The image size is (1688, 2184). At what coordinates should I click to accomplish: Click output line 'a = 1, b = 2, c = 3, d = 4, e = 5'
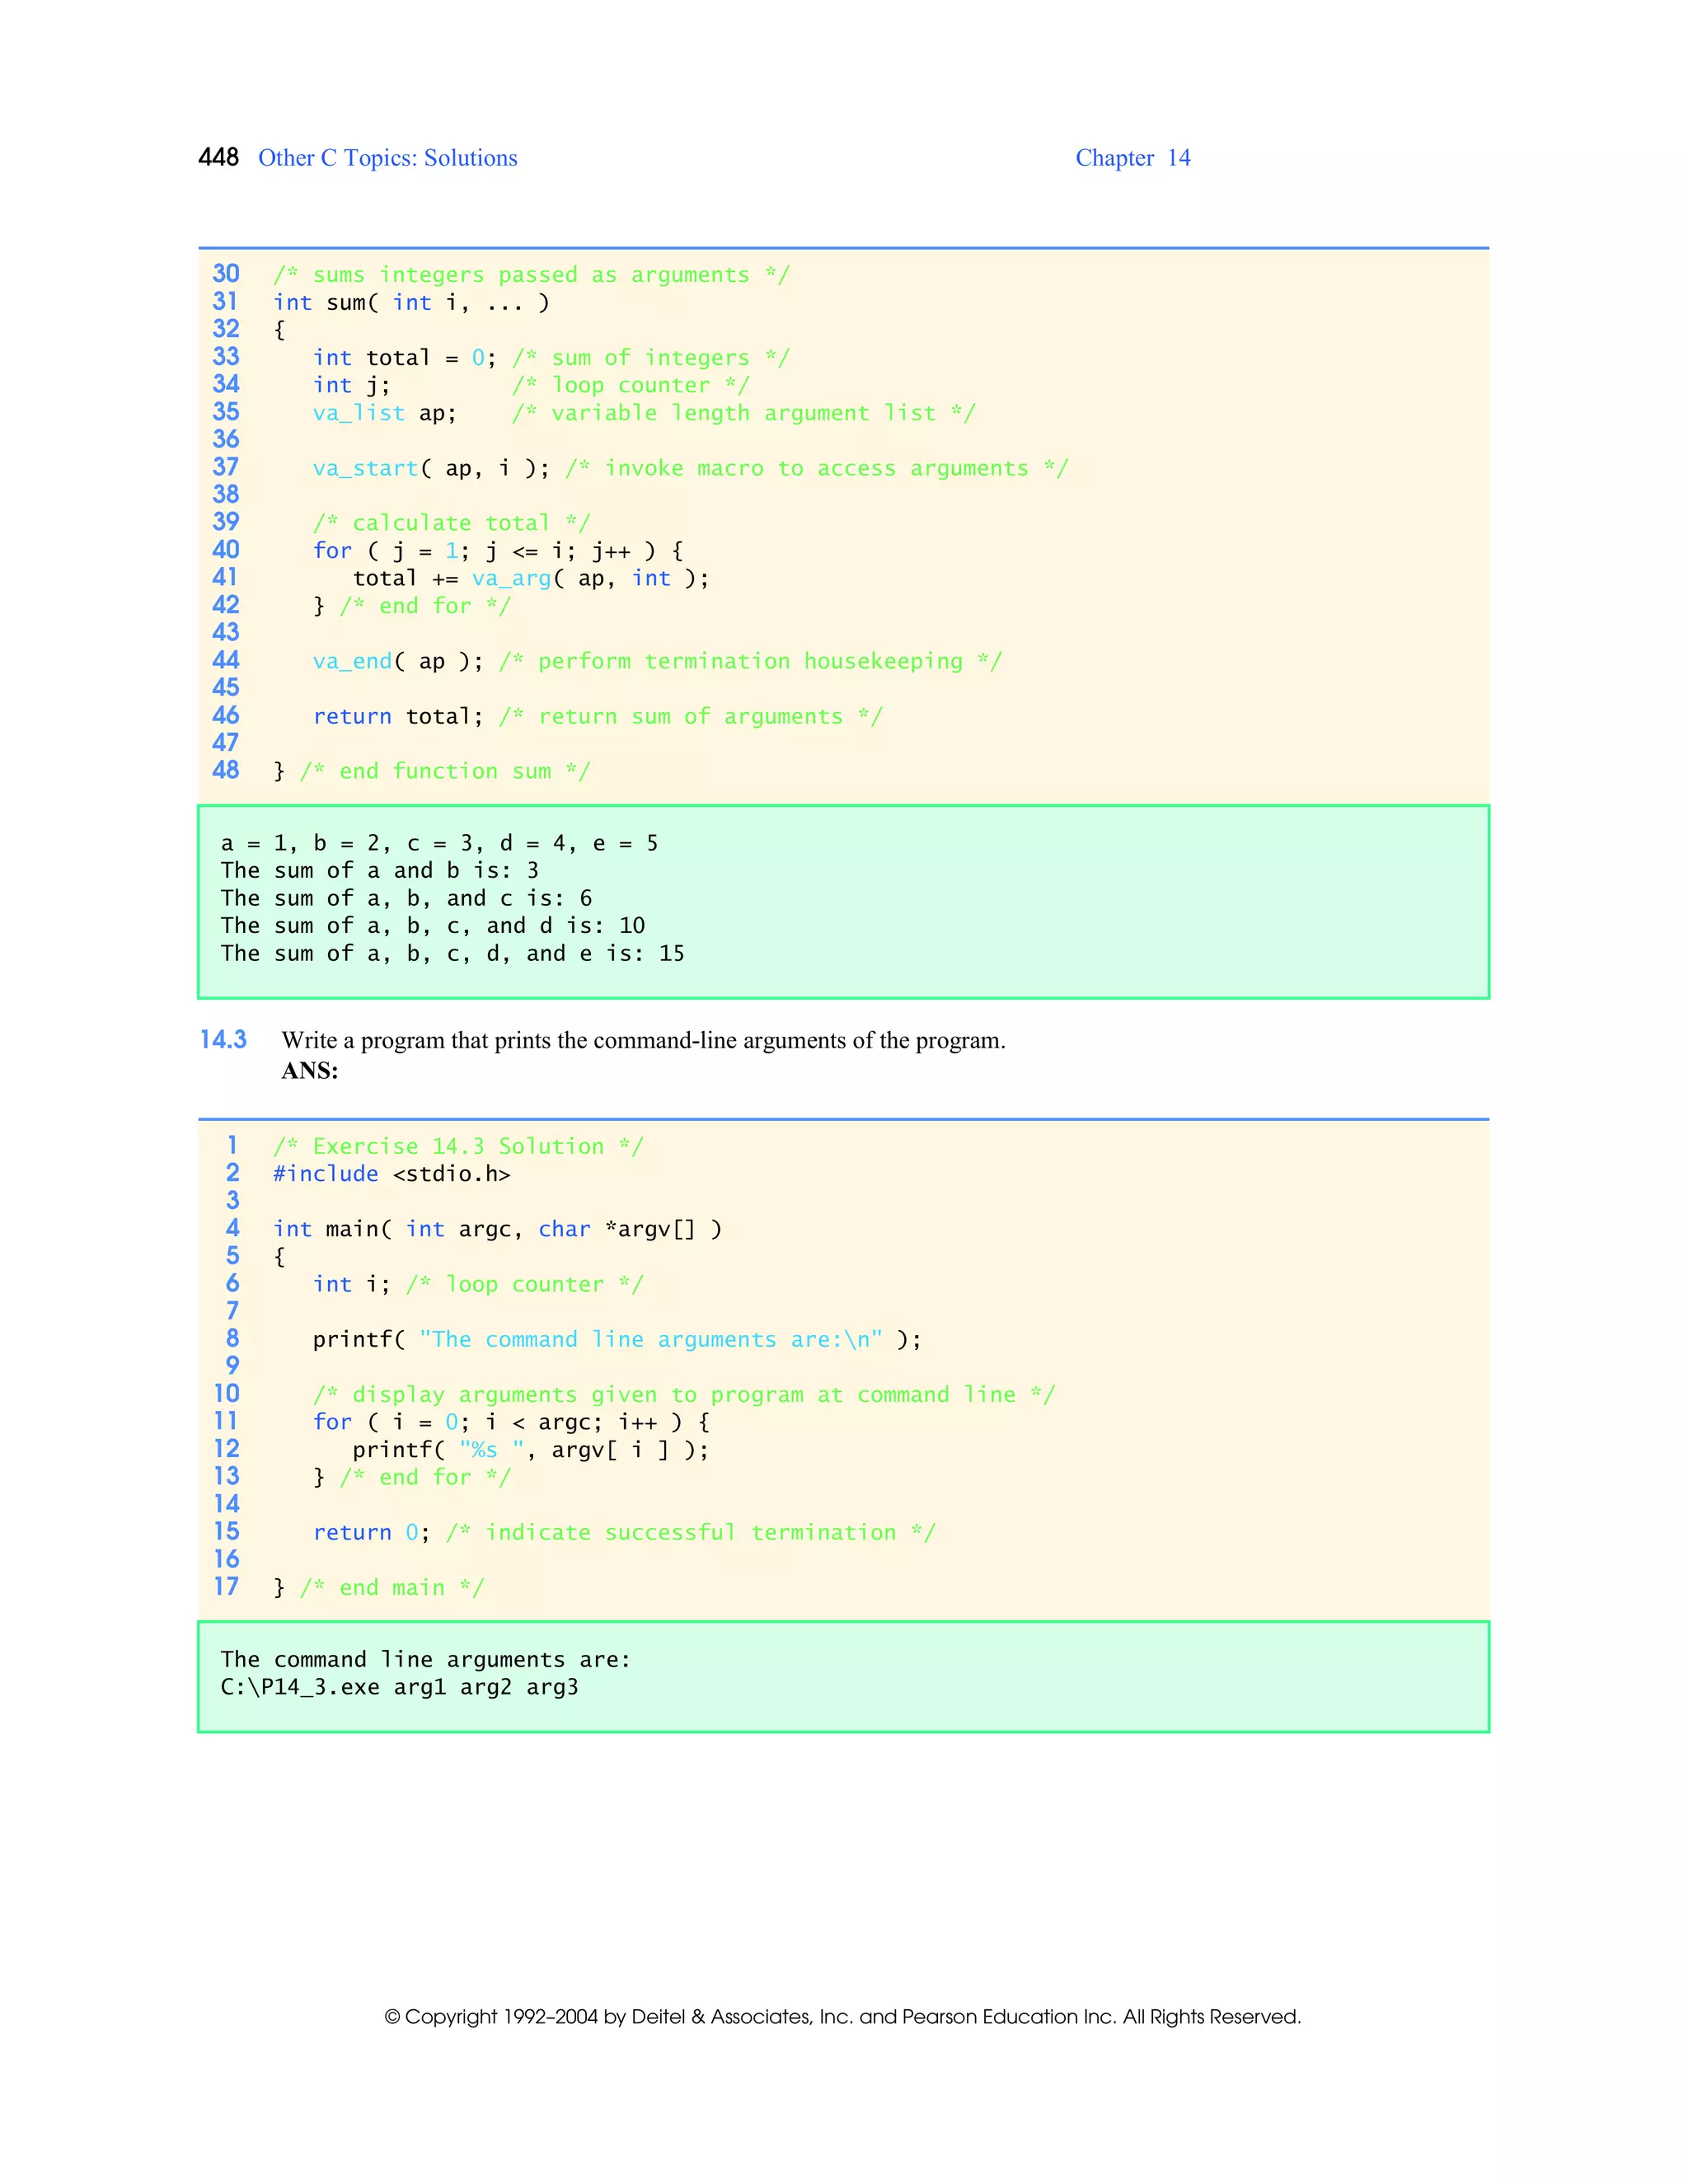[439, 843]
